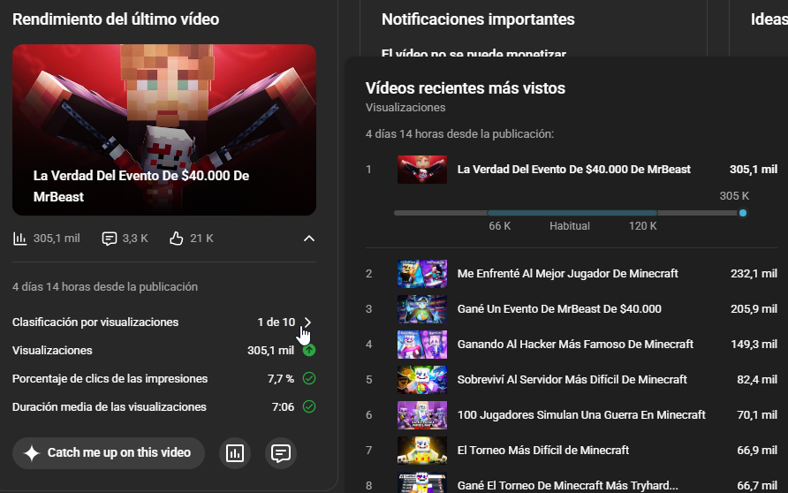
Task: Click the '70,1 mil' view count
Action: (757, 414)
